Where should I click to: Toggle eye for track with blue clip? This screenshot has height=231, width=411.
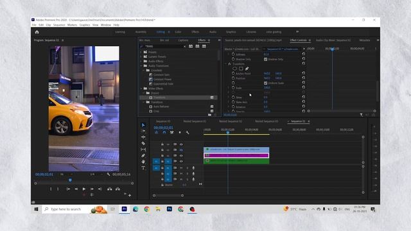coord(181,150)
